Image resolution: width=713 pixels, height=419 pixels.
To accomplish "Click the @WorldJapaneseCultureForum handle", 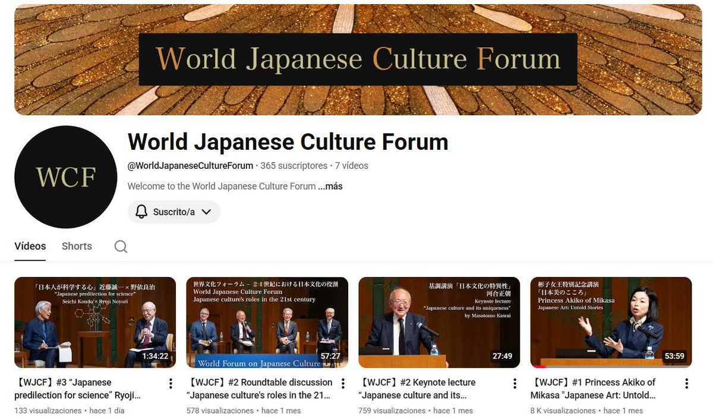I will pyautogui.click(x=190, y=166).
